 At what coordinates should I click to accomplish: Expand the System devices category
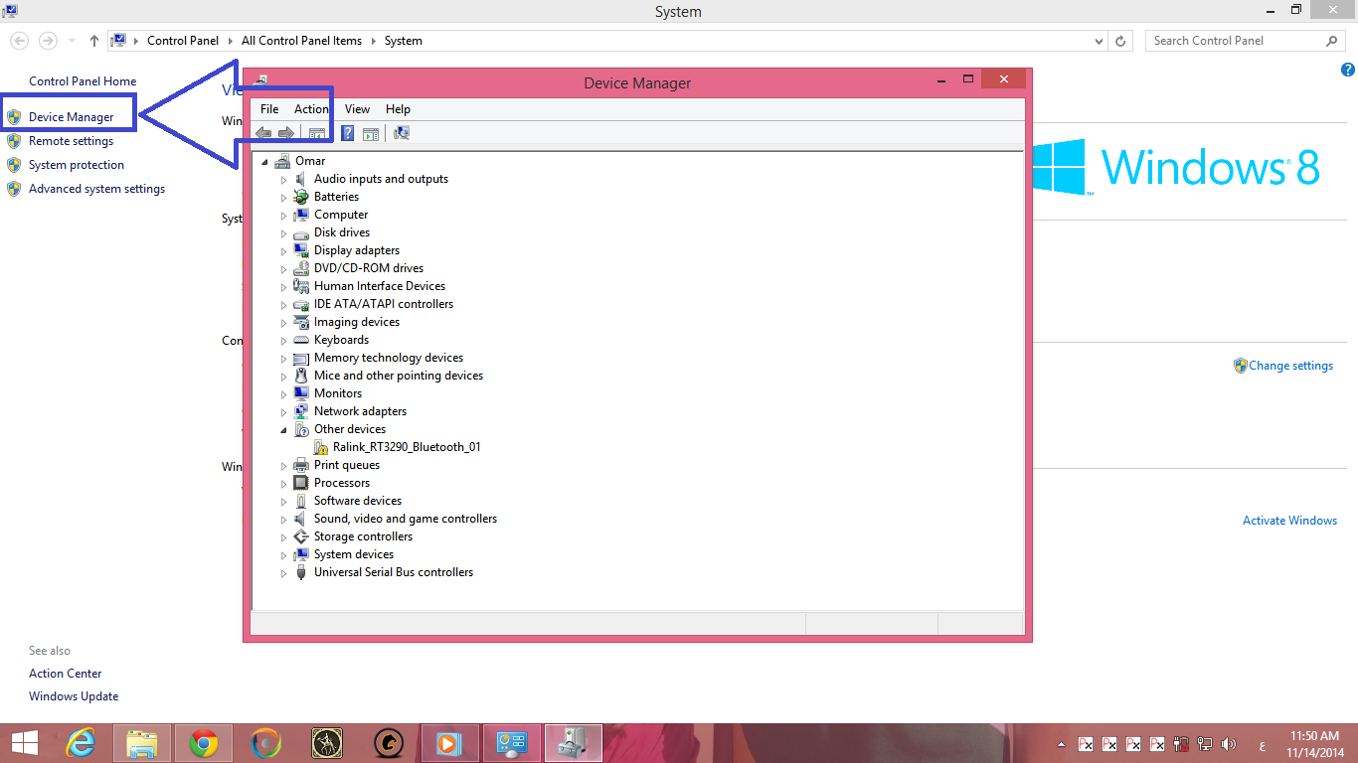coord(283,555)
